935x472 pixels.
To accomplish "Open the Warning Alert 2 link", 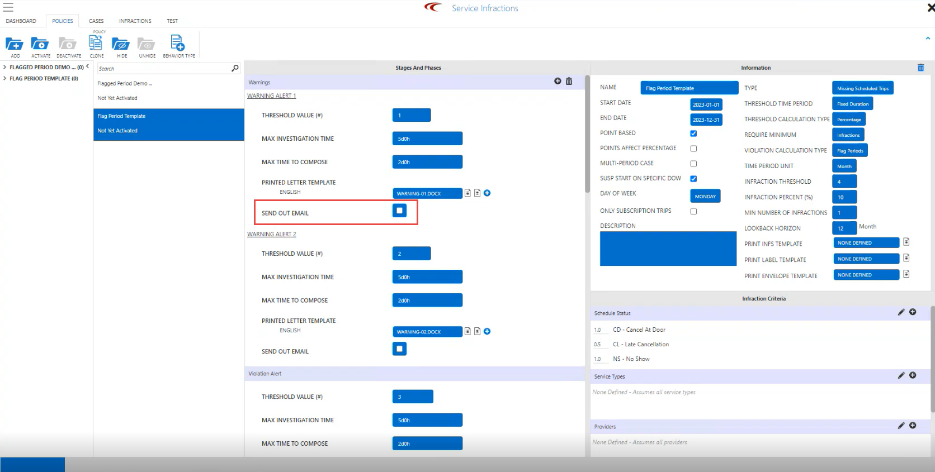I will point(272,234).
